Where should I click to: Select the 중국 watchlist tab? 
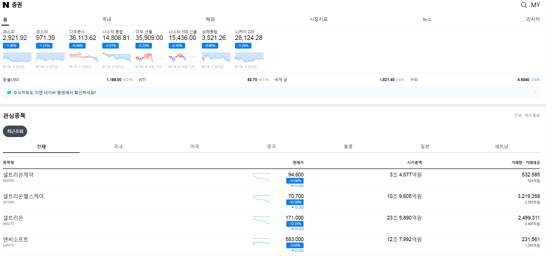coord(271,147)
